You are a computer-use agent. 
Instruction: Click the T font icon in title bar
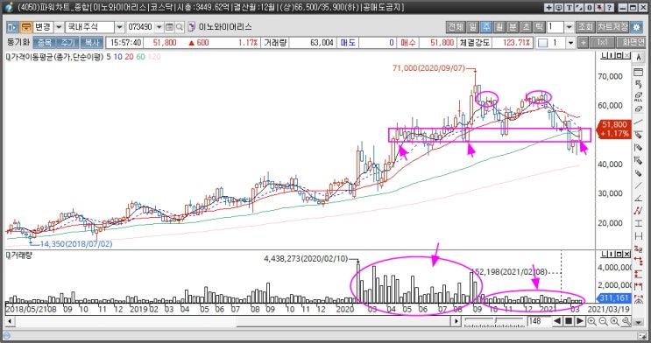click(x=569, y=8)
